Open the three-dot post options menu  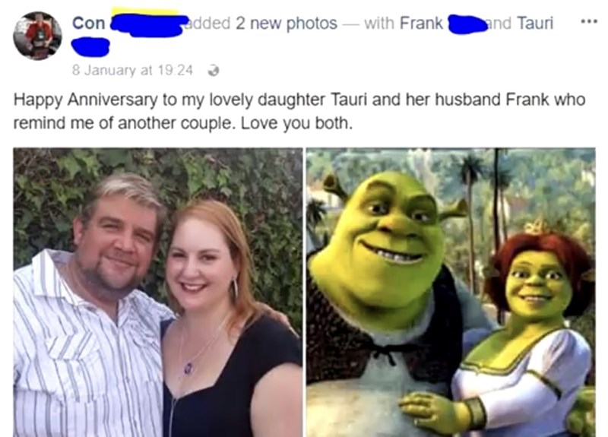coord(589,22)
